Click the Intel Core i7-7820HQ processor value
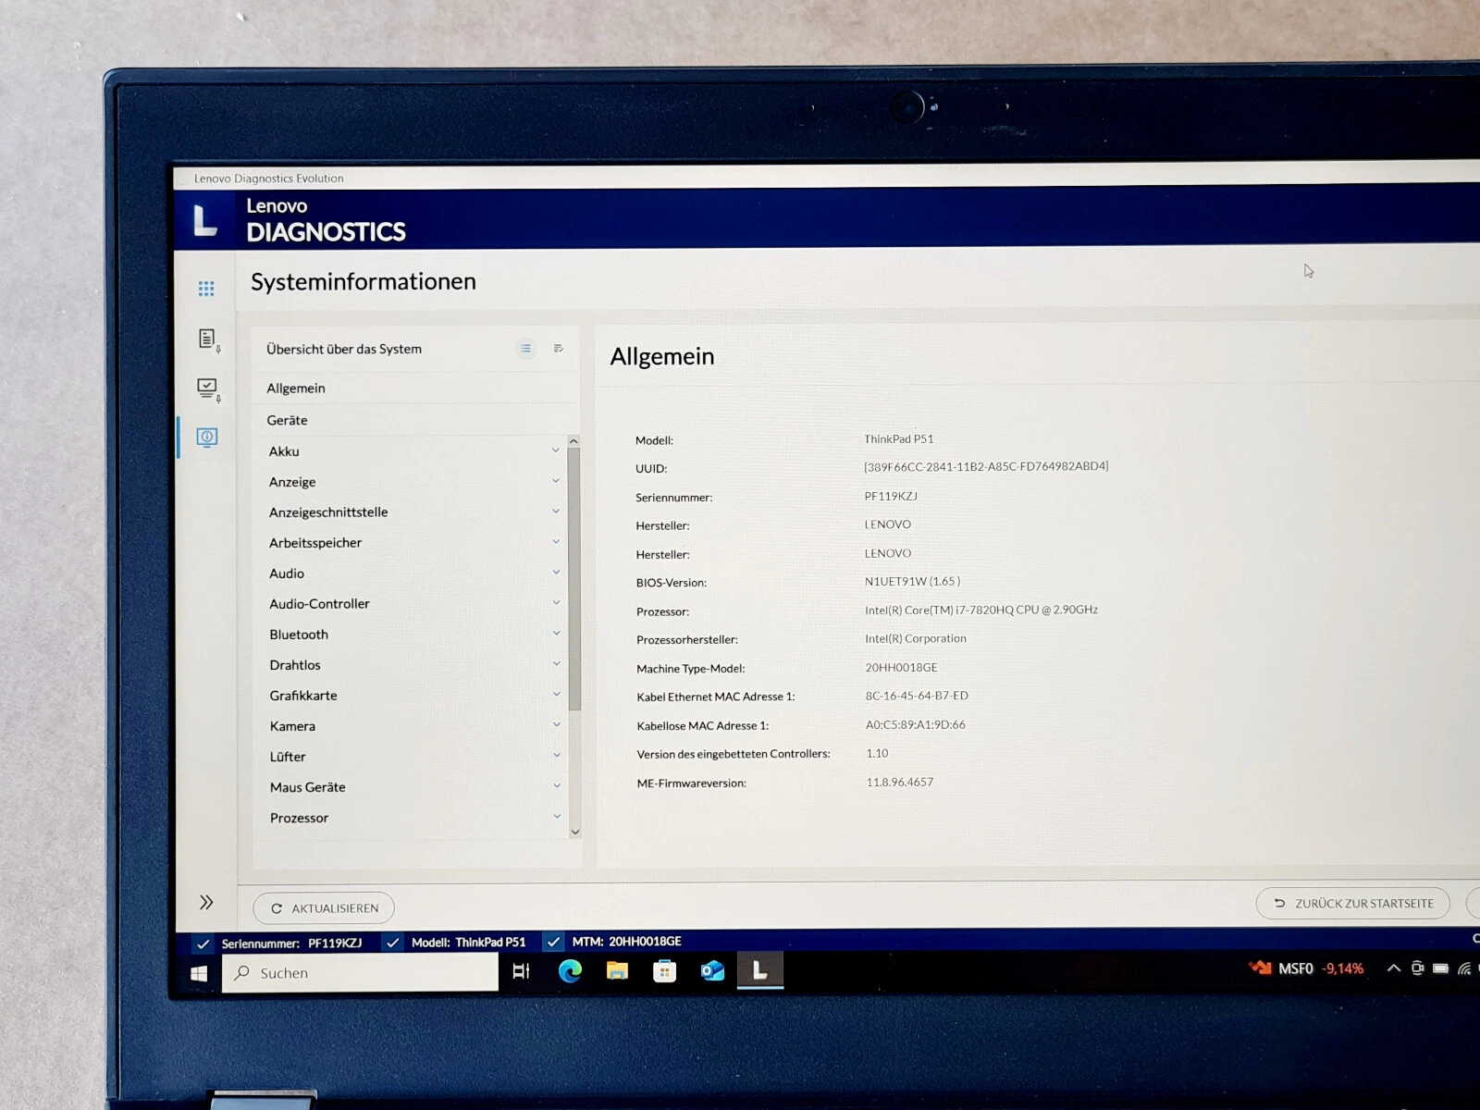Viewport: 1480px width, 1110px height. click(981, 610)
